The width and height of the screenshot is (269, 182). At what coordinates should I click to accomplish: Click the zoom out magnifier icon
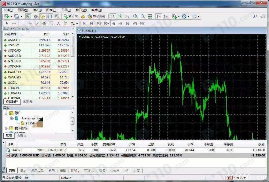coord(142,16)
